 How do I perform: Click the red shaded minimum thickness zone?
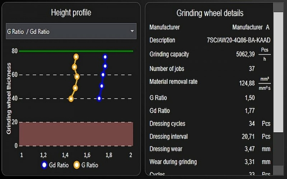point(76,134)
